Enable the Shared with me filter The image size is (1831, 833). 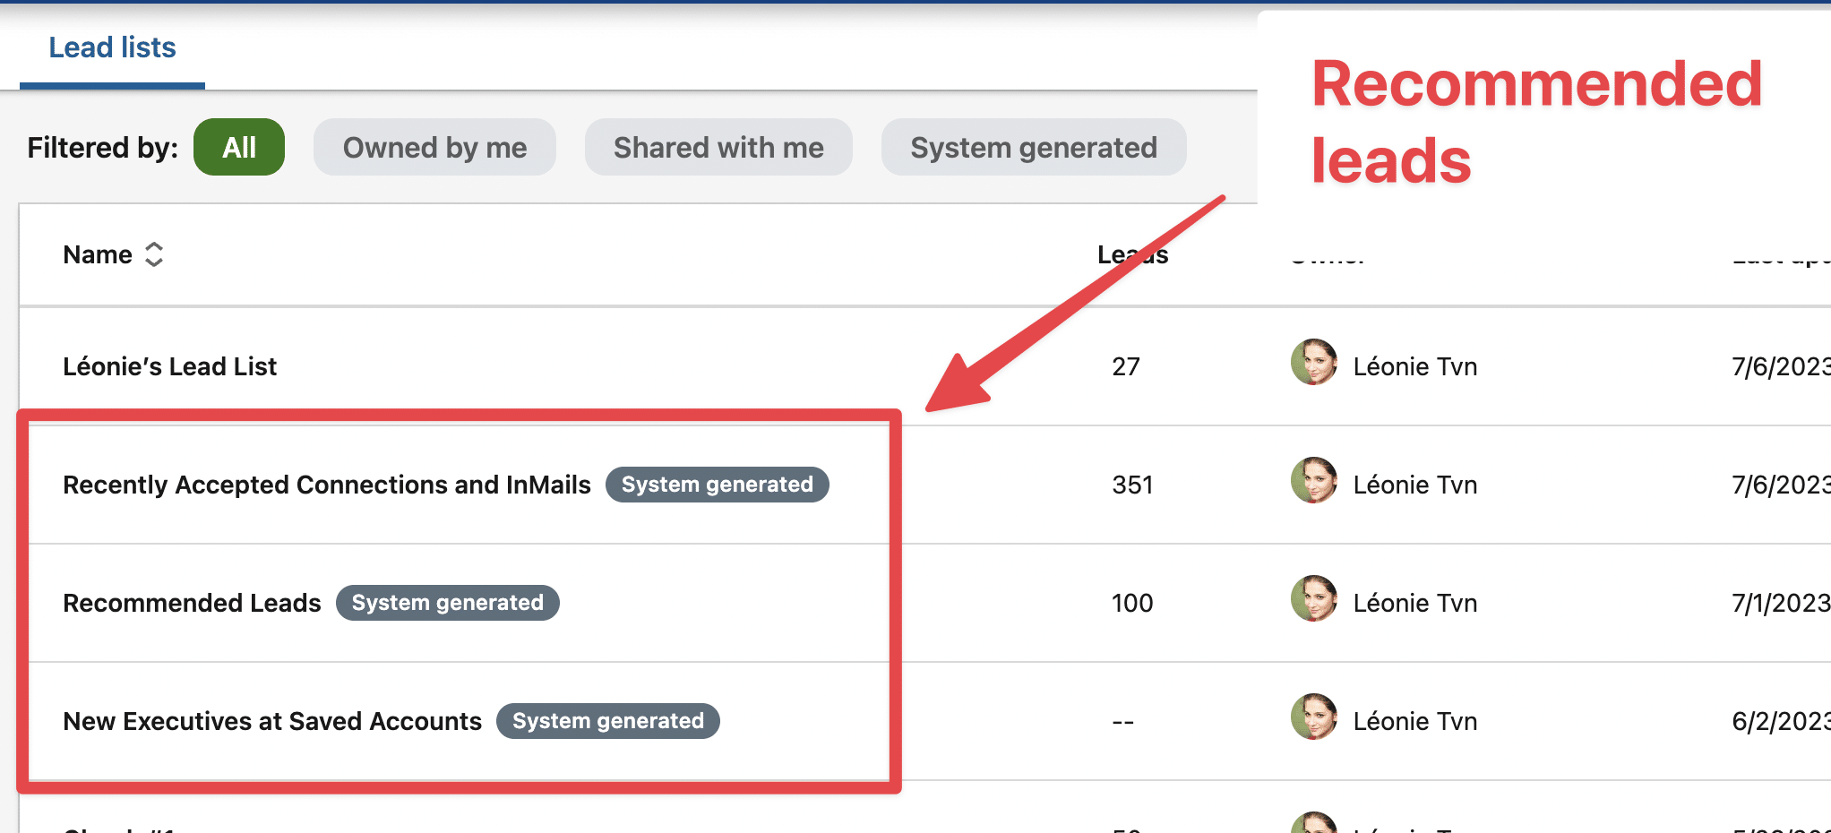[718, 147]
